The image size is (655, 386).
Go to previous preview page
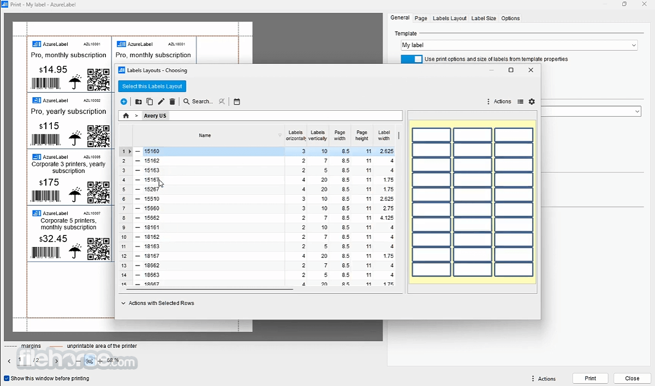point(9,361)
